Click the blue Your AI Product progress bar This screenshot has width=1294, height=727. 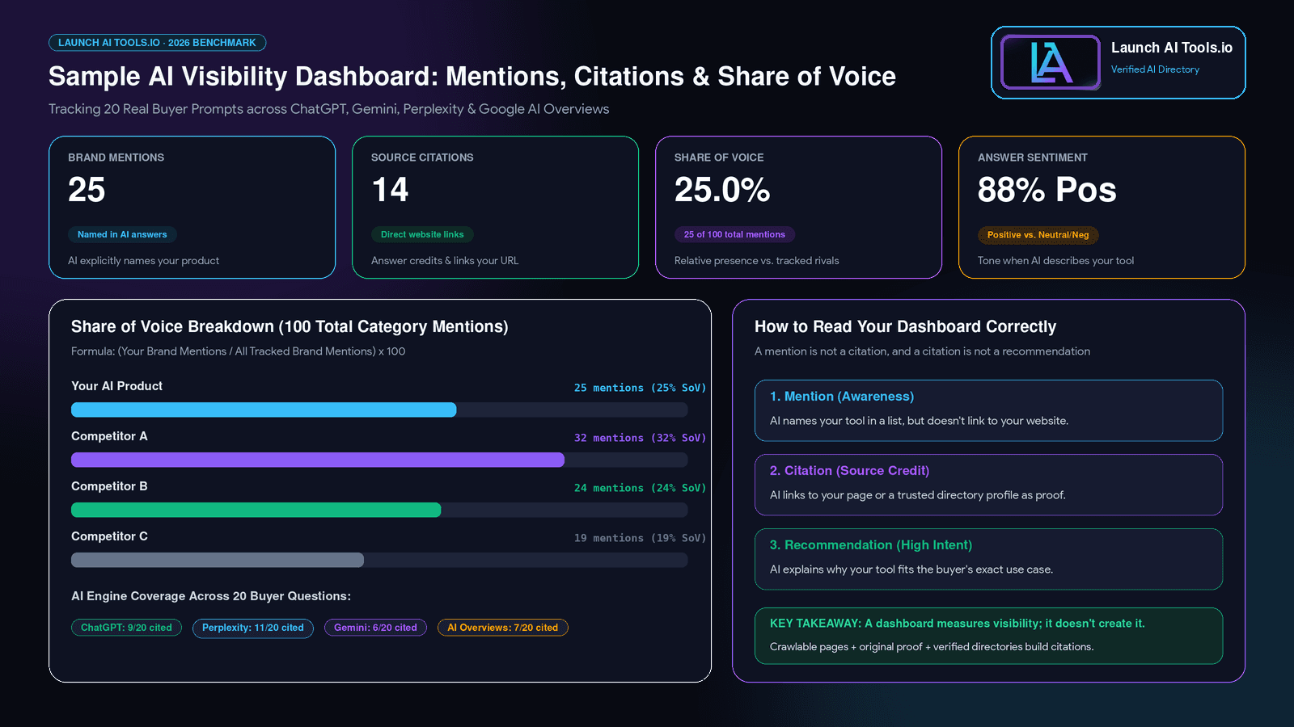[264, 410]
